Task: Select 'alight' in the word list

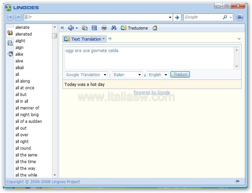Action: tap(20, 41)
